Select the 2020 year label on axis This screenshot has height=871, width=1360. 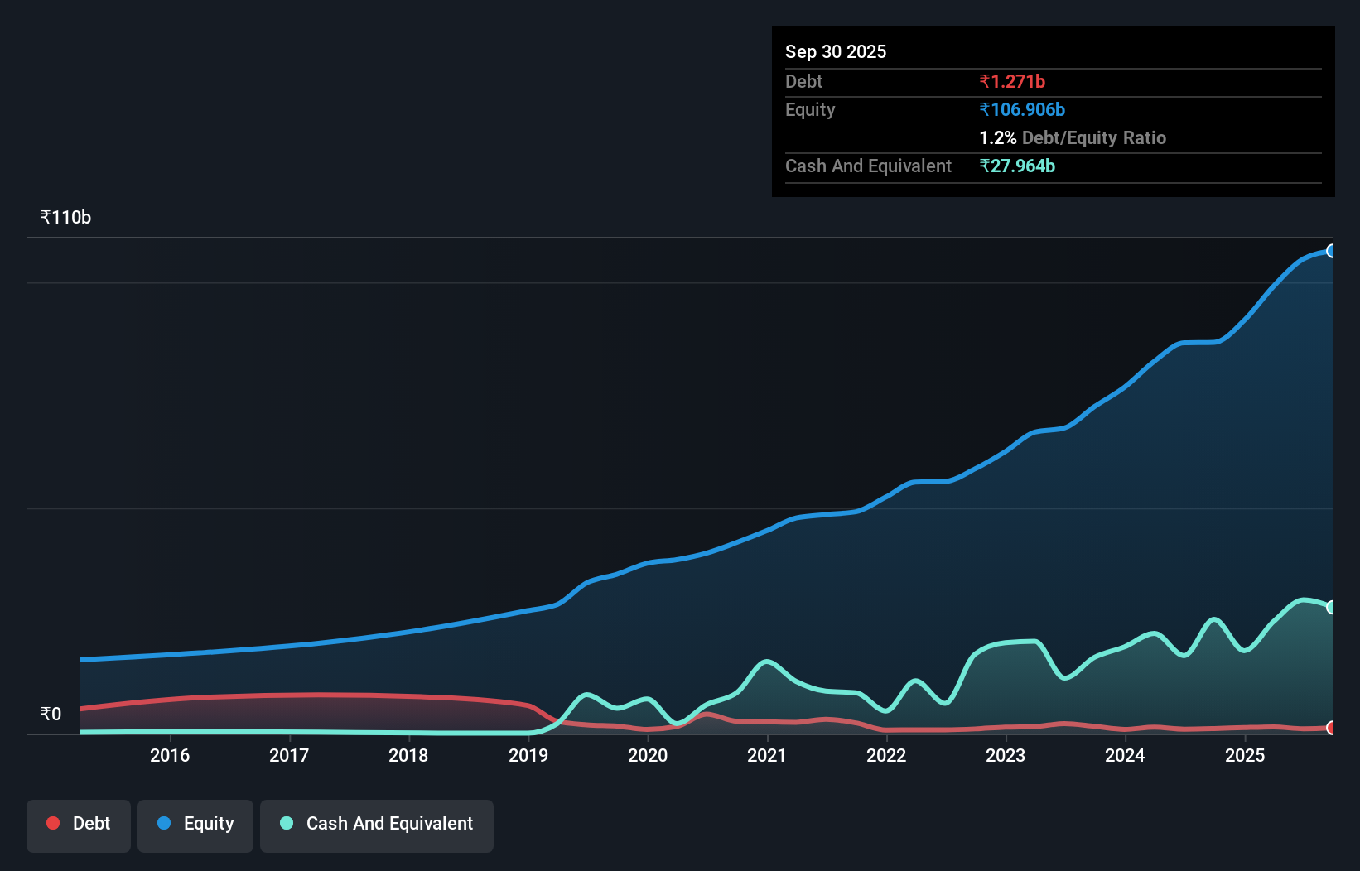pyautogui.click(x=649, y=755)
